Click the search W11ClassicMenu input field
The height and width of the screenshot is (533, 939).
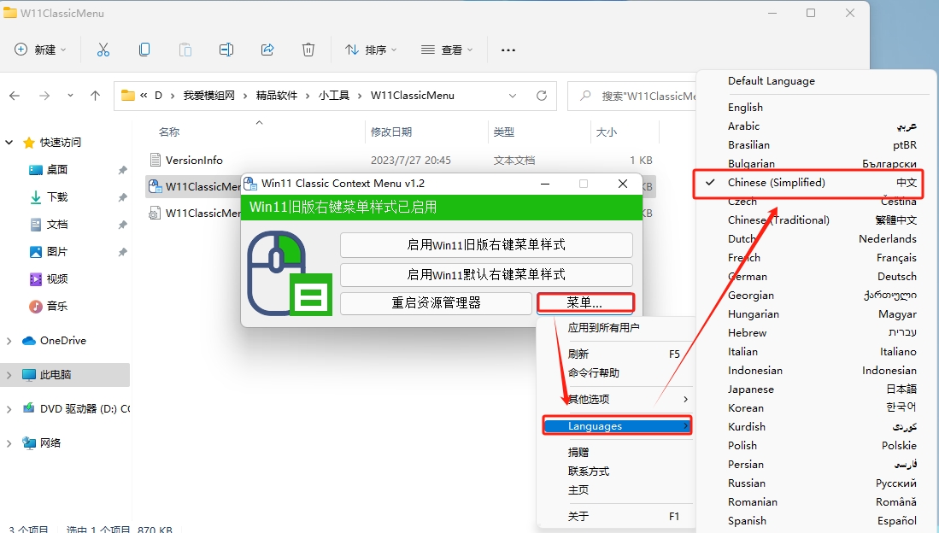tap(632, 96)
